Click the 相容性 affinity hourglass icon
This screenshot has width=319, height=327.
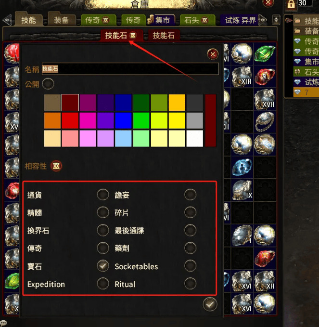(56, 166)
